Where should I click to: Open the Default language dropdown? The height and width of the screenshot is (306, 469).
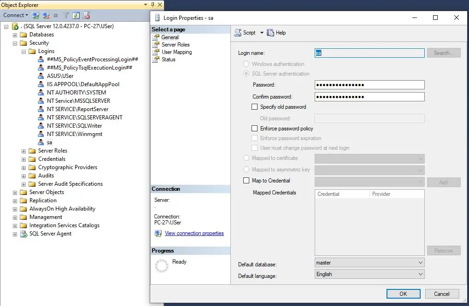click(420, 274)
